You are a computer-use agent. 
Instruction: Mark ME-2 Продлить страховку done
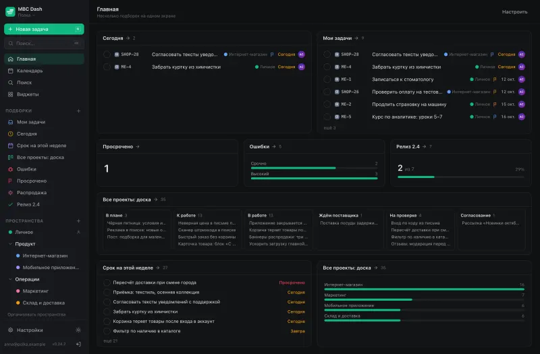327,105
